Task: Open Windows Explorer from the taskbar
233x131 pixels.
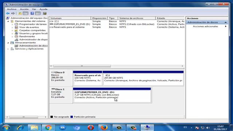Action: tap(34, 128)
